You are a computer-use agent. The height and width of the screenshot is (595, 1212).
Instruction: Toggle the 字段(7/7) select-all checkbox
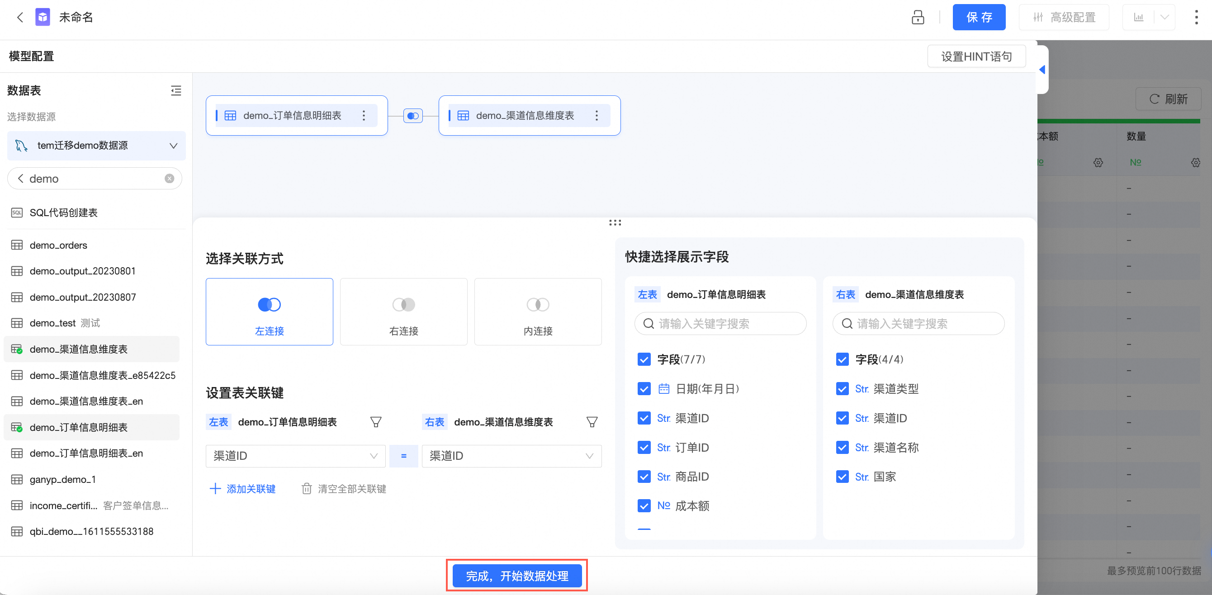pos(644,359)
